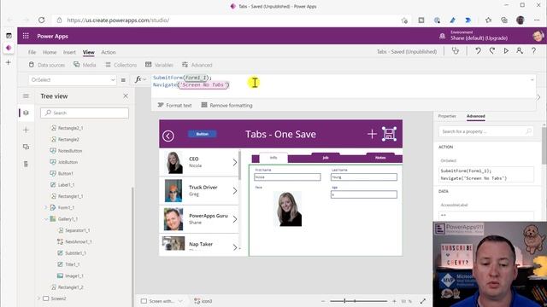Open browser settings and more menu
Image resolution: width=547 pixels, height=307 pixels.
(x=537, y=20)
